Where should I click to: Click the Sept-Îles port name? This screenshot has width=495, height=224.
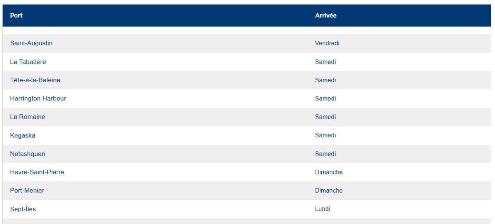[x=23, y=209]
